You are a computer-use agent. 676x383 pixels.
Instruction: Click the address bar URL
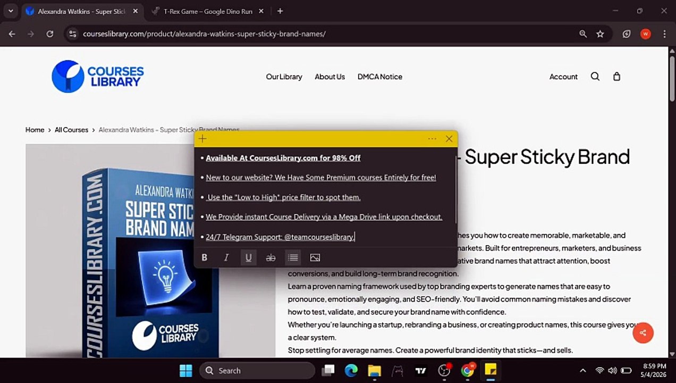pos(204,34)
